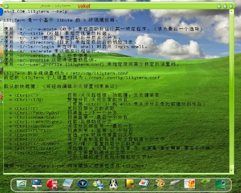The height and width of the screenshot is (193, 241).
Task: Close LilyTerm with the rightmost titlebar drop button
Action: (231, 6)
